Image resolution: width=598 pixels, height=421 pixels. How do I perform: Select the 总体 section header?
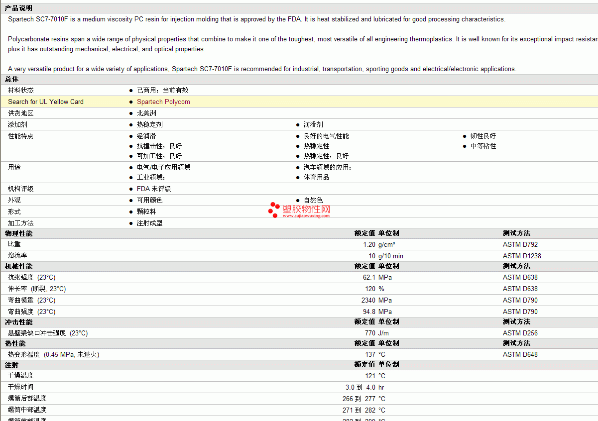(11, 79)
